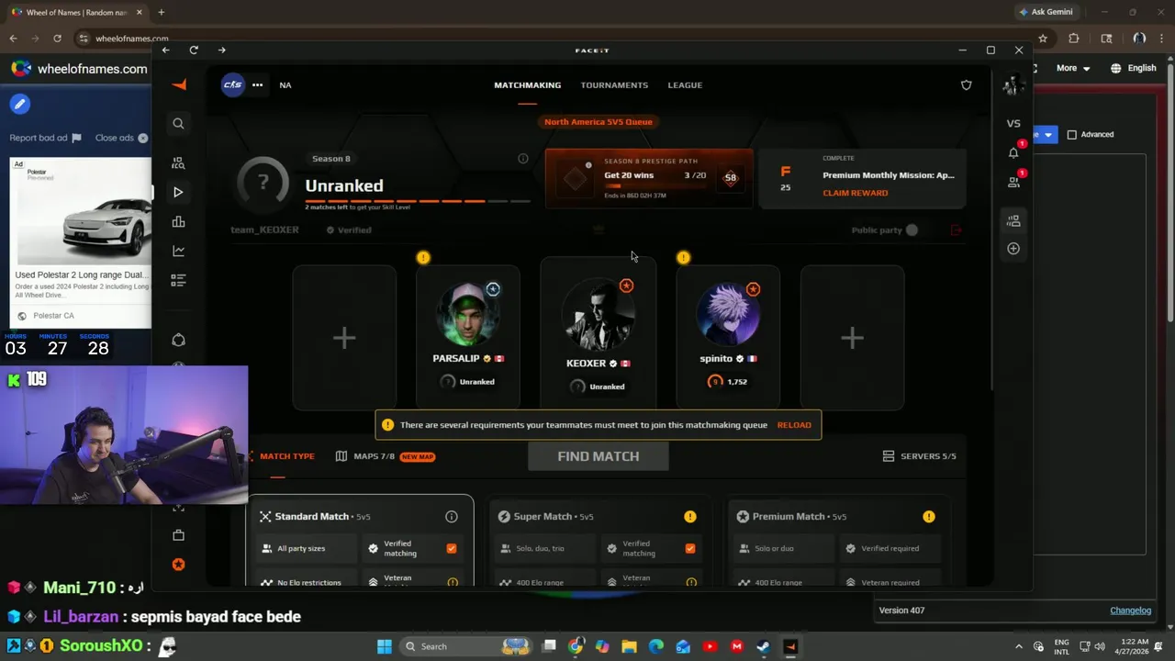
Task: Click the Season 8 Prestige Path progress card
Action: 649,178
